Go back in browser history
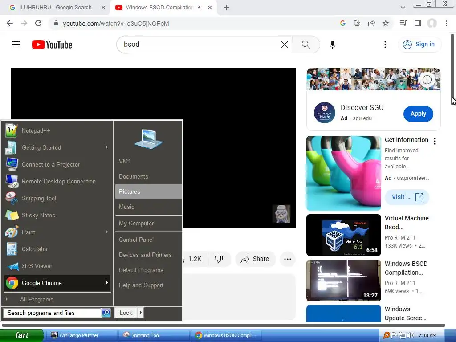This screenshot has width=456, height=342. (x=10, y=23)
